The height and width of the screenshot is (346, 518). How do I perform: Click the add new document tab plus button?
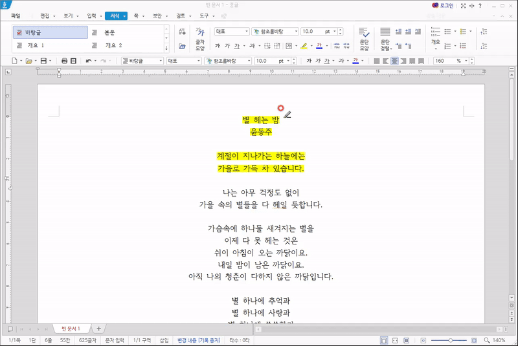(x=98, y=329)
